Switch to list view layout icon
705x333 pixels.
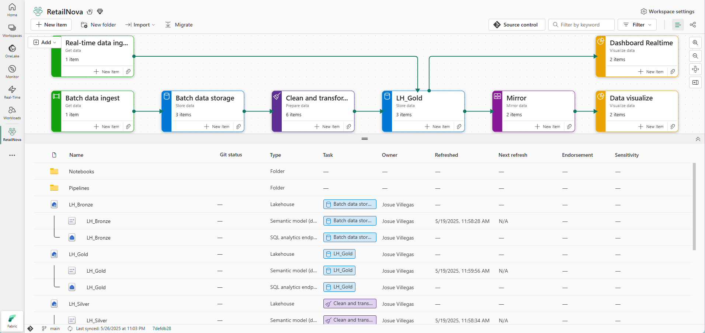click(x=678, y=25)
